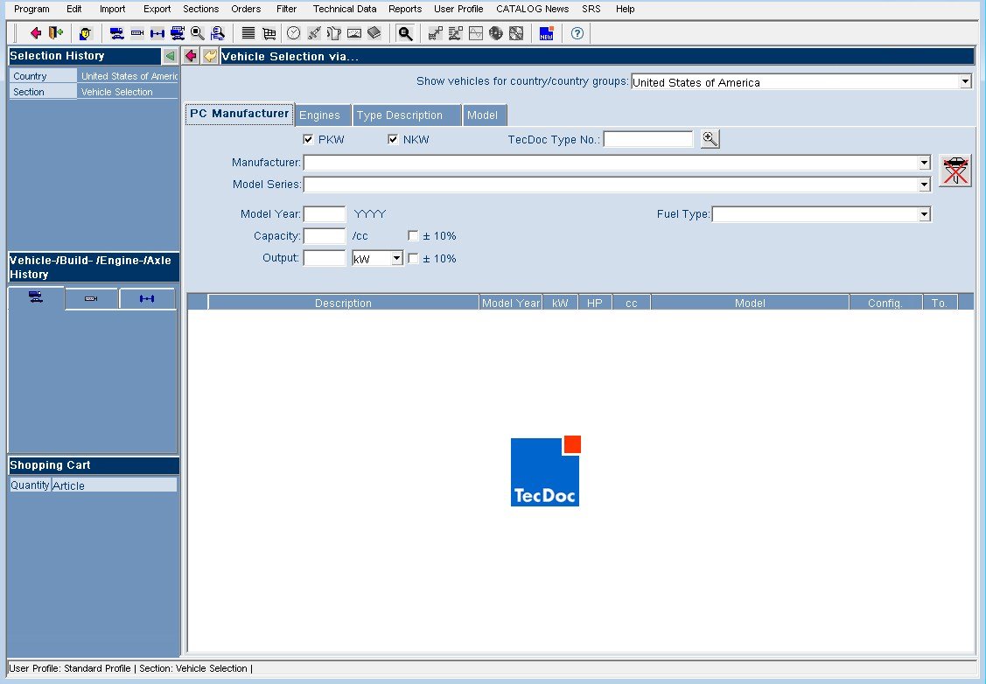Enable ± 10% checkbox for Capacity

[x=413, y=236]
